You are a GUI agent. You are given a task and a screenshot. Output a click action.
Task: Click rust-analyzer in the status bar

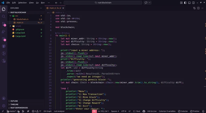[x=59, y=111]
